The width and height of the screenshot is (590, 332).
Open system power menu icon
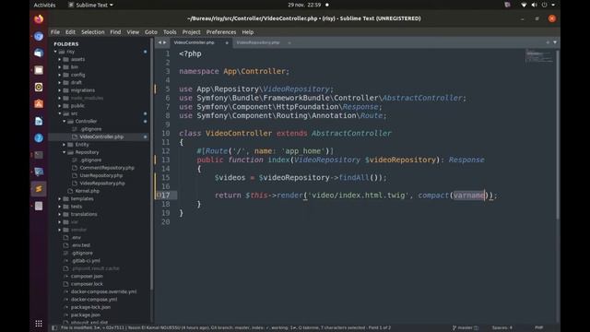pyautogui.click(x=544, y=5)
